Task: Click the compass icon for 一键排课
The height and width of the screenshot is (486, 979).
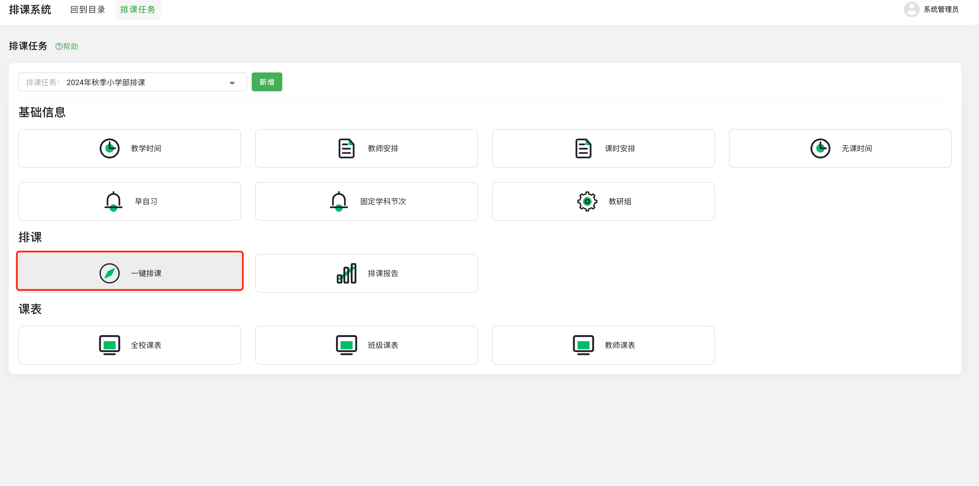Action: click(x=109, y=273)
